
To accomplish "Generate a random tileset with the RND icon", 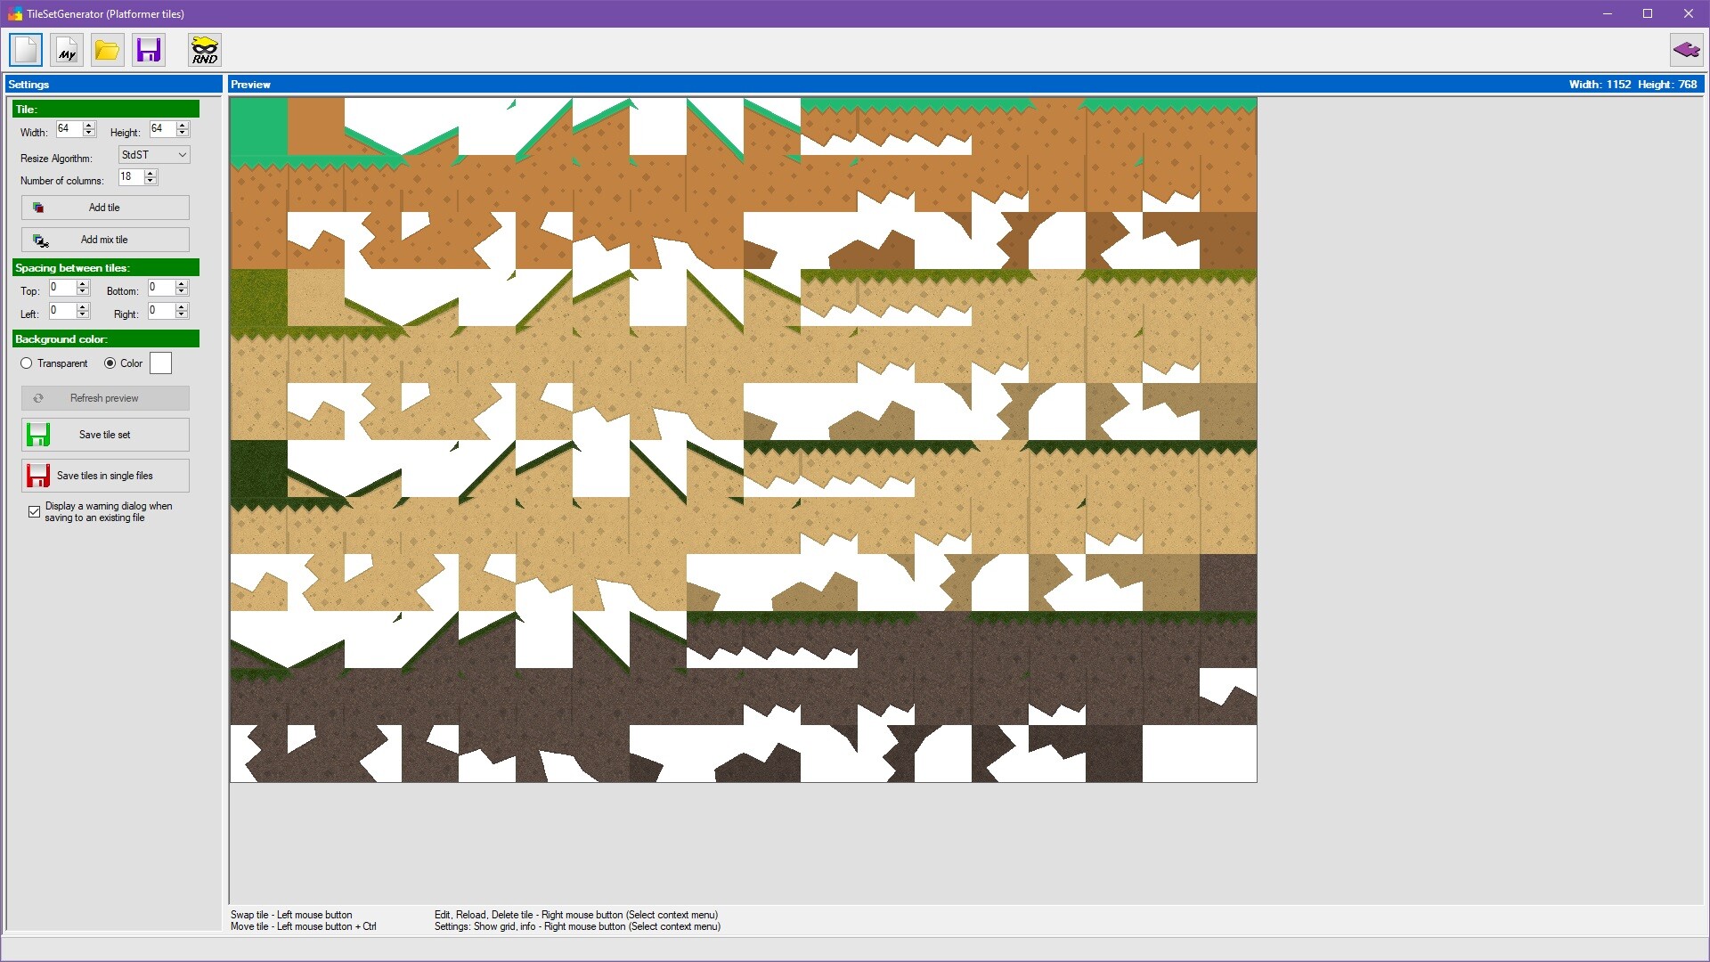I will coord(203,50).
